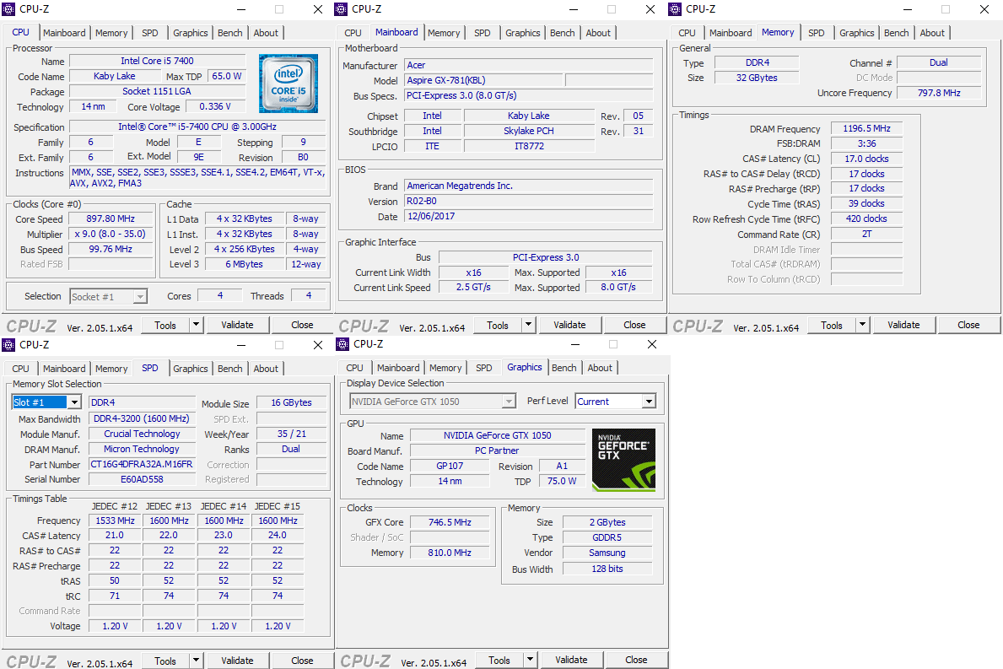Click CPU-Z app icon in Mainboard window title bar
The height and width of the screenshot is (669, 1003).
point(342,9)
